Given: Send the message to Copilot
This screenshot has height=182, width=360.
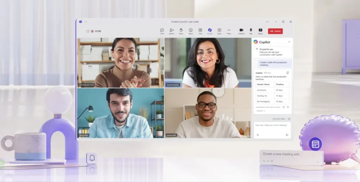Looking at the screenshot, I should click(x=287, y=135).
